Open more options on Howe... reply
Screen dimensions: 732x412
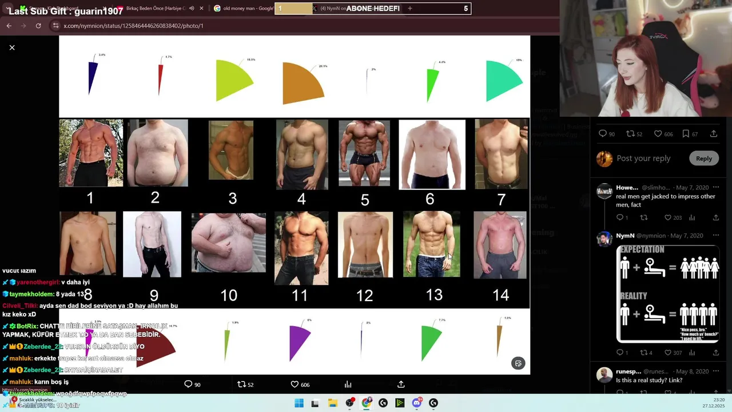715,188
